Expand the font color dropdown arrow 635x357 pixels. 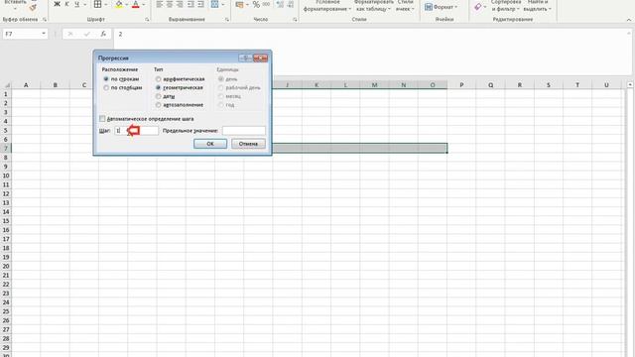[x=144, y=5]
